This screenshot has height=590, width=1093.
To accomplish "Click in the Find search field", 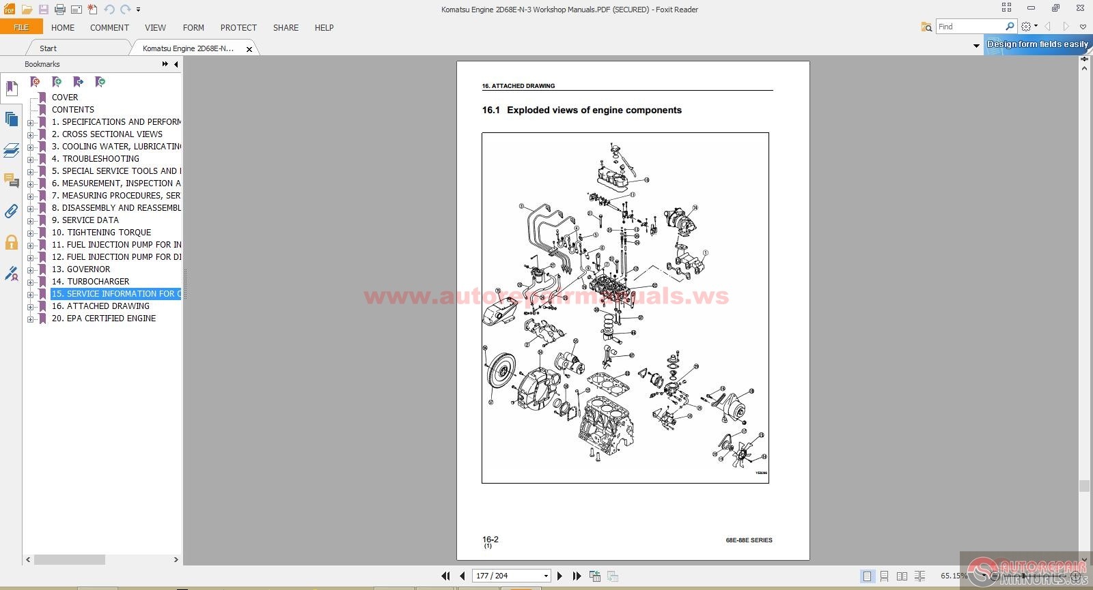I will (970, 27).
